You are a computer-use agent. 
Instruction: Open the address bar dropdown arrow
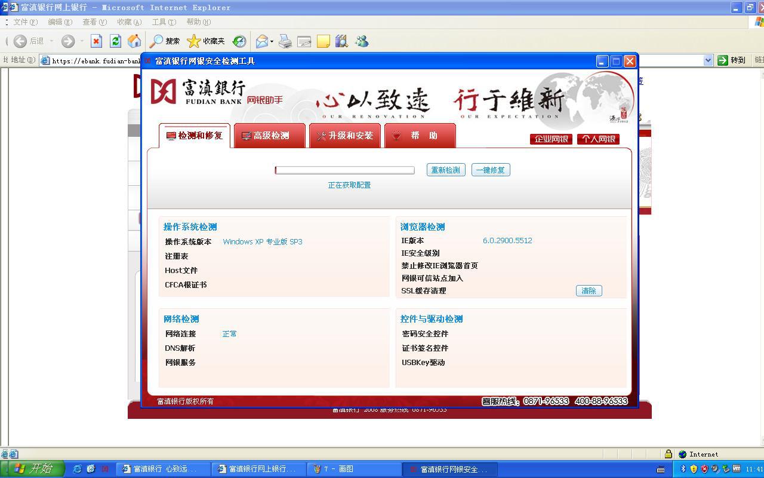(x=708, y=60)
